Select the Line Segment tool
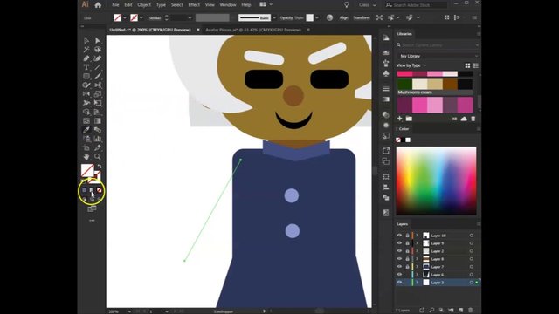Image resolution: width=559 pixels, height=314 pixels. tap(98, 67)
